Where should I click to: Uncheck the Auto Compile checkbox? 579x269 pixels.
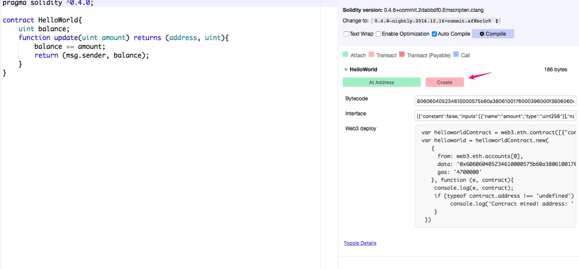[434, 34]
